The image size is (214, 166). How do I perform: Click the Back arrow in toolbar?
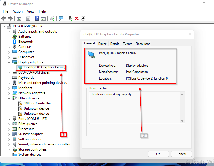coord(4,18)
